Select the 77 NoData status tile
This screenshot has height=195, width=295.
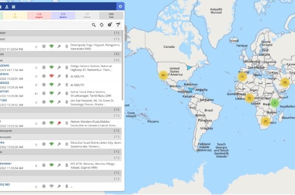click(x=87, y=16)
